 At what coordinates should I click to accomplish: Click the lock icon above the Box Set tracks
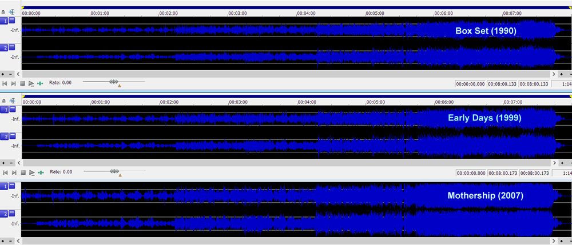click(4, 11)
